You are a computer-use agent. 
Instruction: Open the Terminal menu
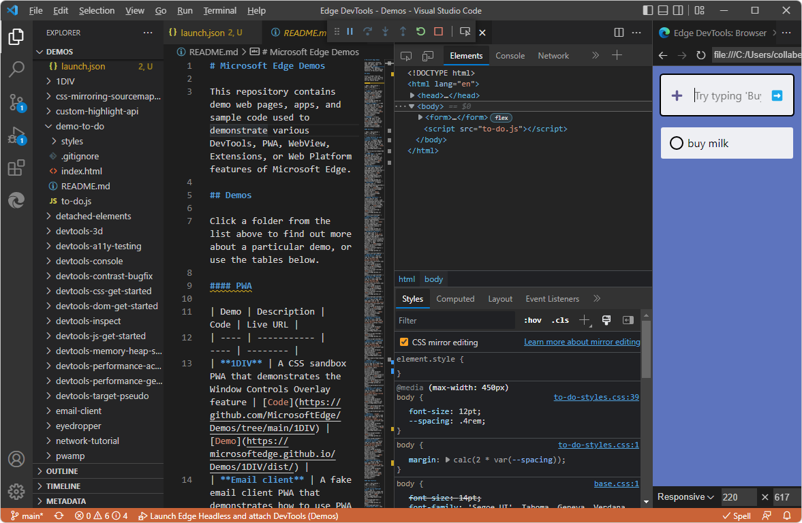(219, 10)
